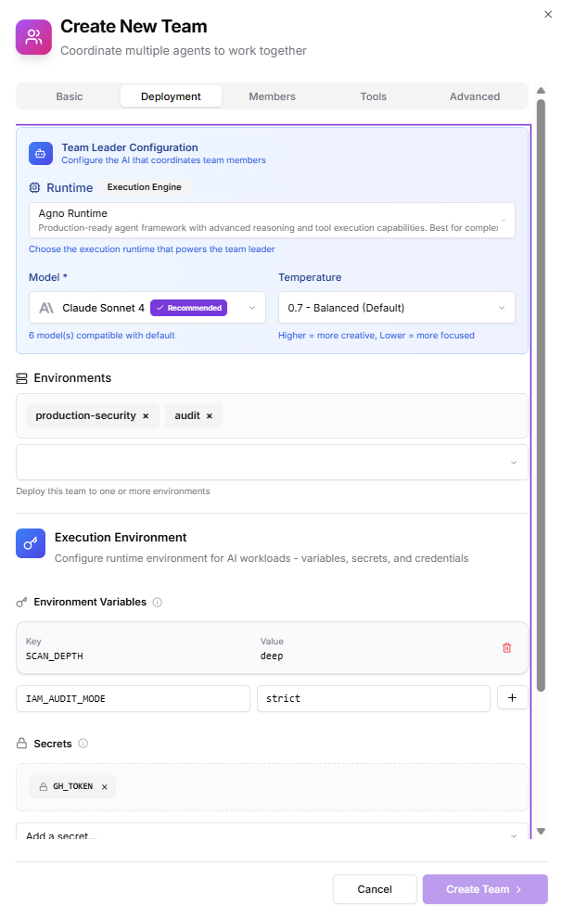Click the lock icon next to Secrets

24,743
